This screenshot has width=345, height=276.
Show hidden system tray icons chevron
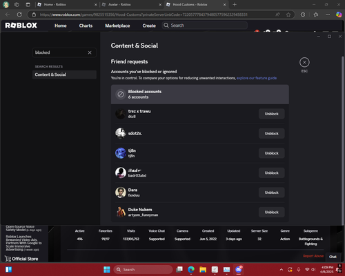pos(282,270)
